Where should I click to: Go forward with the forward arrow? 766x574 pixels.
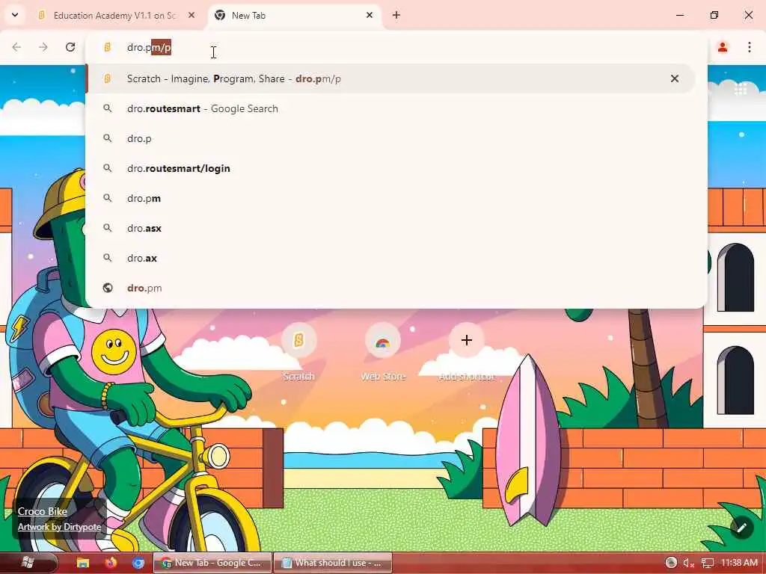point(43,47)
